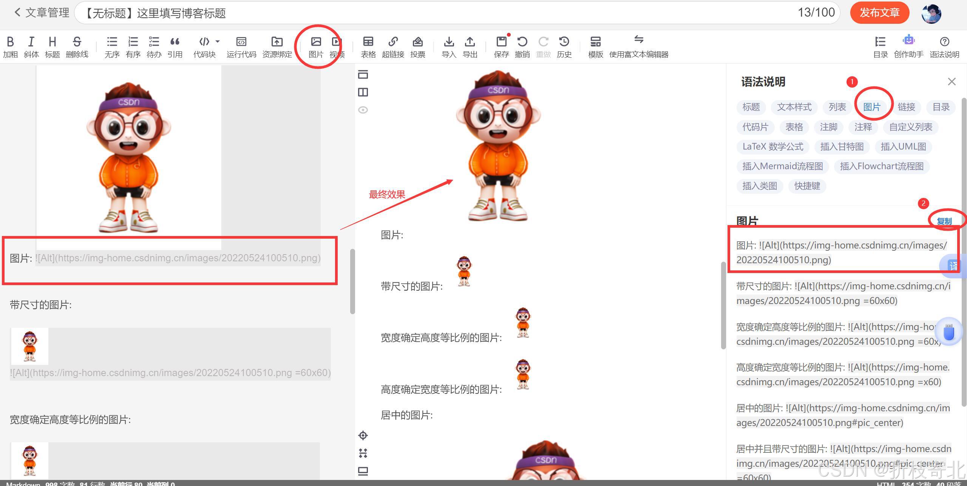Select the 插入甘特图 tab
Screen dimensions: 967x486
point(842,147)
